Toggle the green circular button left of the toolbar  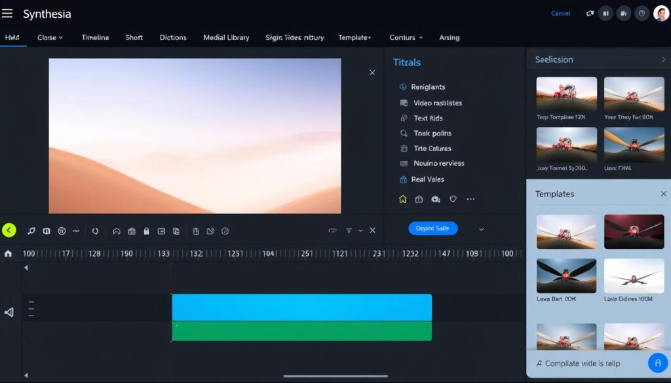[9, 230]
